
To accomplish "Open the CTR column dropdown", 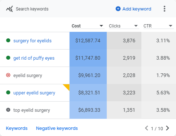I will coord(171,26).
